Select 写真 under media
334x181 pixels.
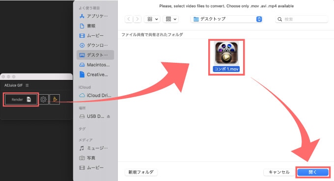[x=95, y=158]
